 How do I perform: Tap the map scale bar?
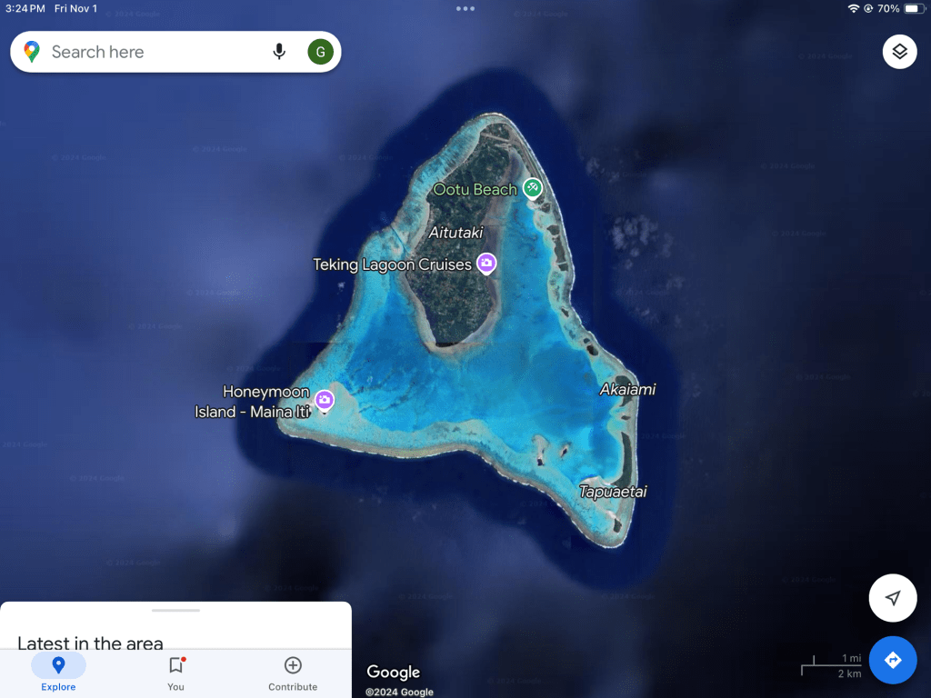pos(831,666)
